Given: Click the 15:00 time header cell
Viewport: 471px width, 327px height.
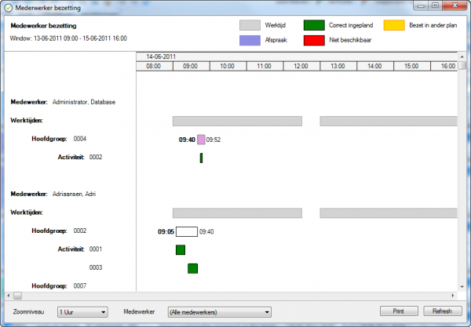Looking at the screenshot, I should pos(412,66).
